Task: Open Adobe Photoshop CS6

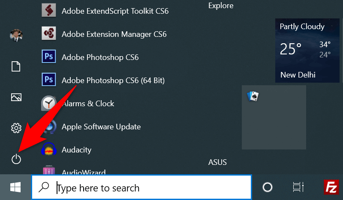Action: pyautogui.click(x=100, y=57)
